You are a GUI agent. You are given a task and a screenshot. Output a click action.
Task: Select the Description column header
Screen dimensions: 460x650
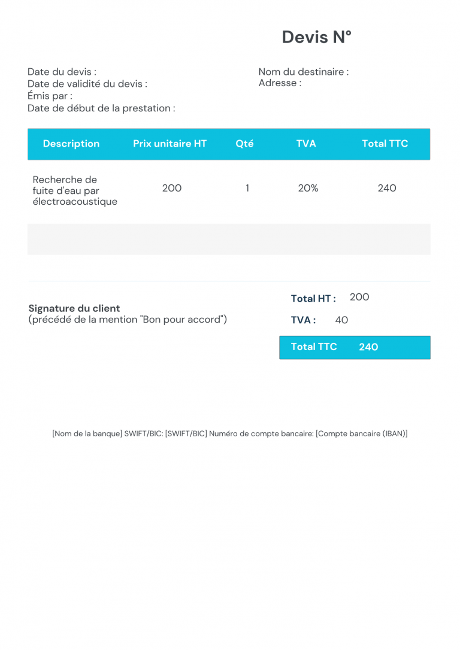(71, 144)
